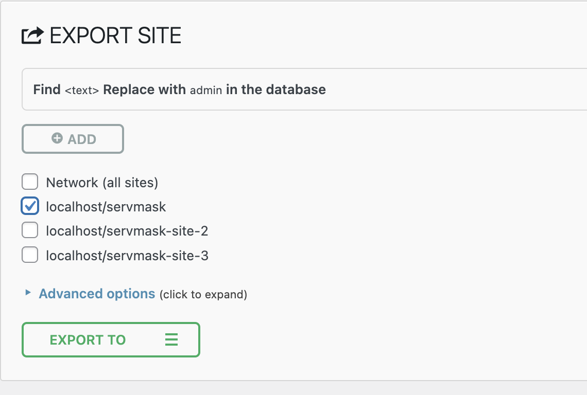The height and width of the screenshot is (395, 587).
Task: Click the localhost/servmask label text
Action: (106, 207)
